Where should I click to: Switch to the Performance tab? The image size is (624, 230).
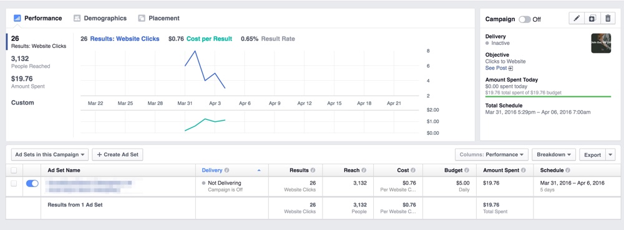click(x=38, y=18)
